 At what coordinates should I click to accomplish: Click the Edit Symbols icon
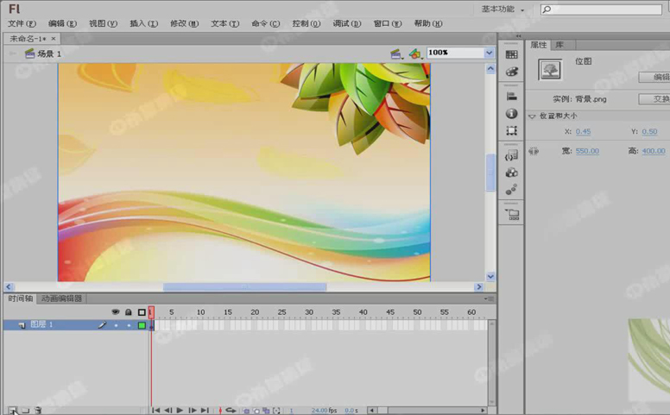pos(415,53)
